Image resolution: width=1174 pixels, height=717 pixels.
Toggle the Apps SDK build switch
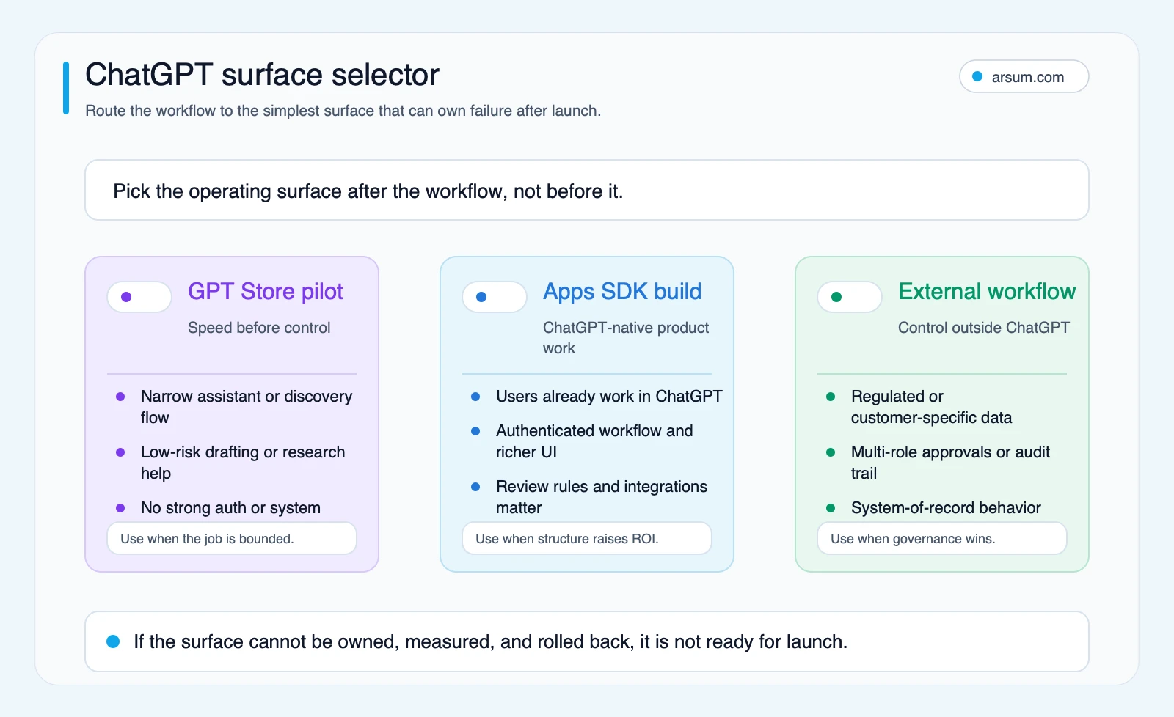point(495,297)
